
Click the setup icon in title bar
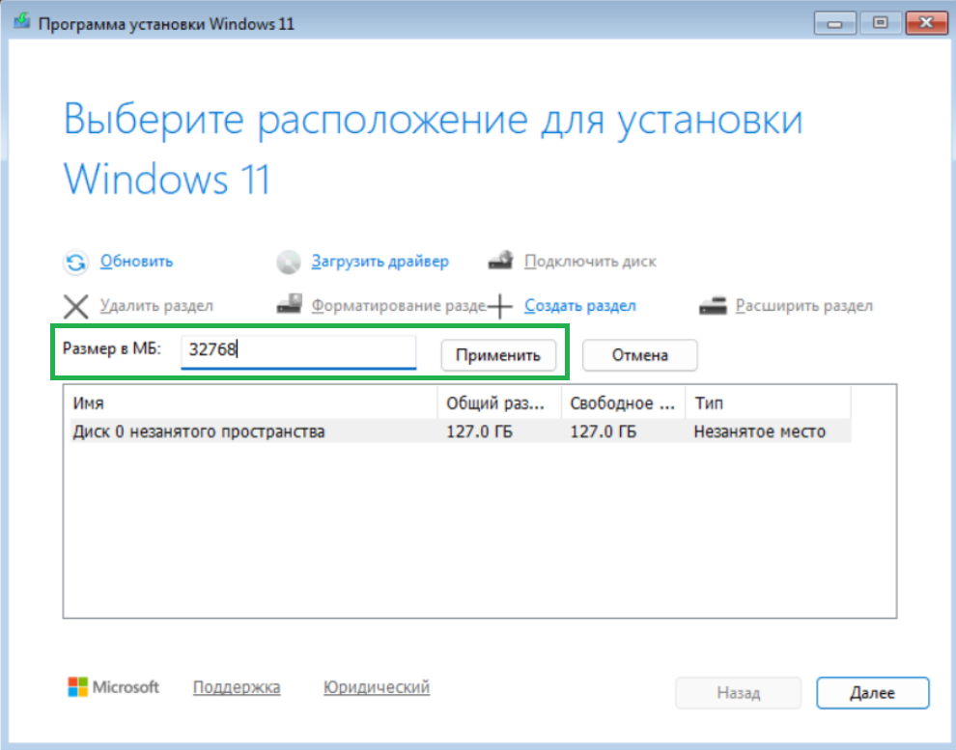[x=22, y=22]
